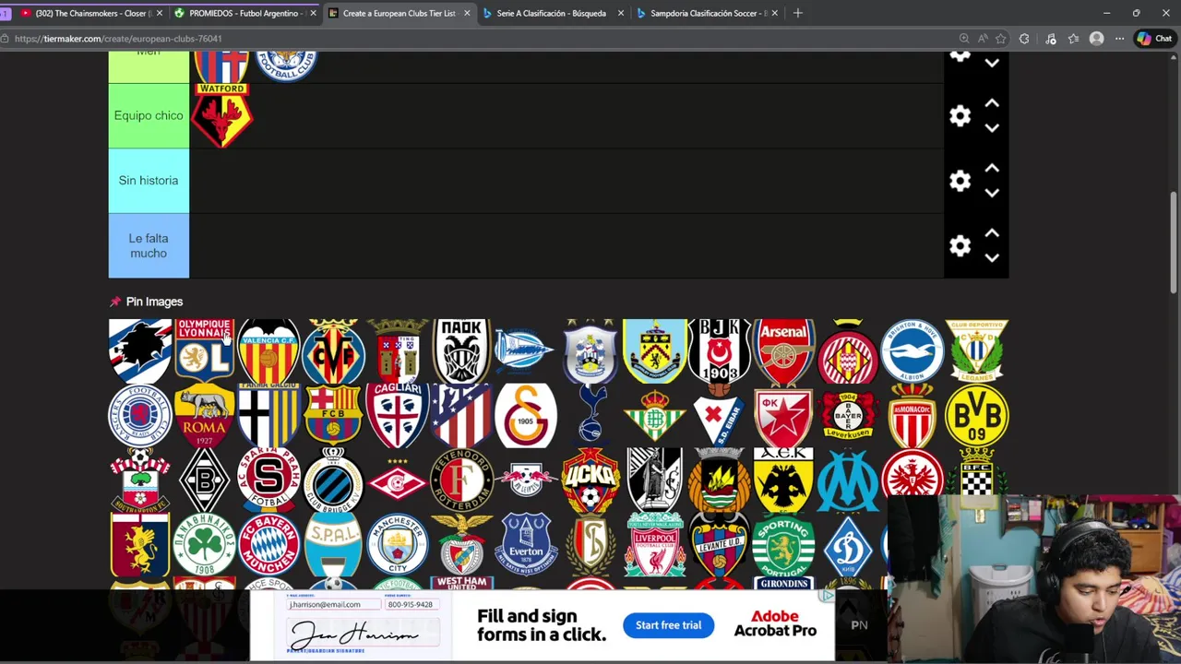Choose the PAOK black eagle crest

(461, 351)
